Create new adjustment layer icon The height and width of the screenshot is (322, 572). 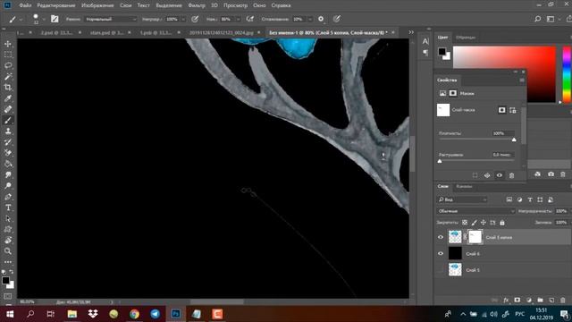click(x=529, y=301)
